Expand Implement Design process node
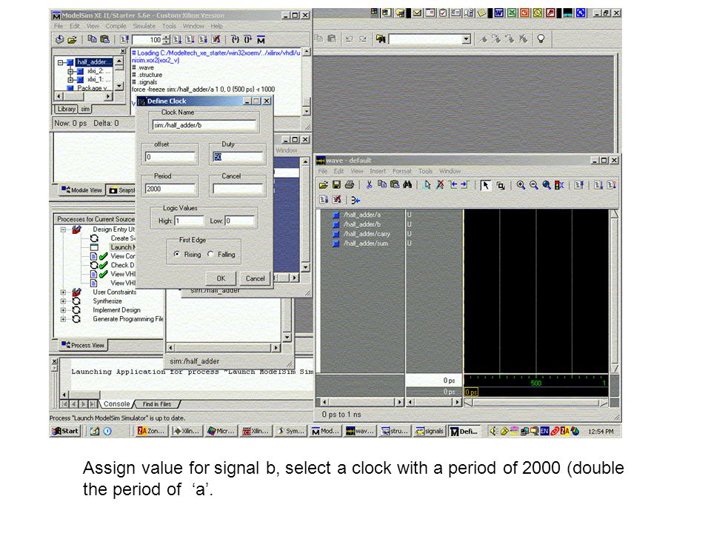The height and width of the screenshot is (533, 711). pyautogui.click(x=63, y=310)
